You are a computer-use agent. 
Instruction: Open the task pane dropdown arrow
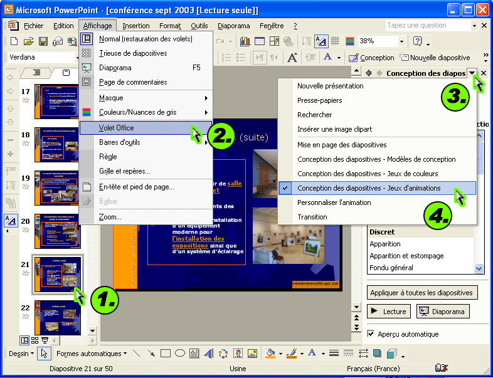point(472,73)
